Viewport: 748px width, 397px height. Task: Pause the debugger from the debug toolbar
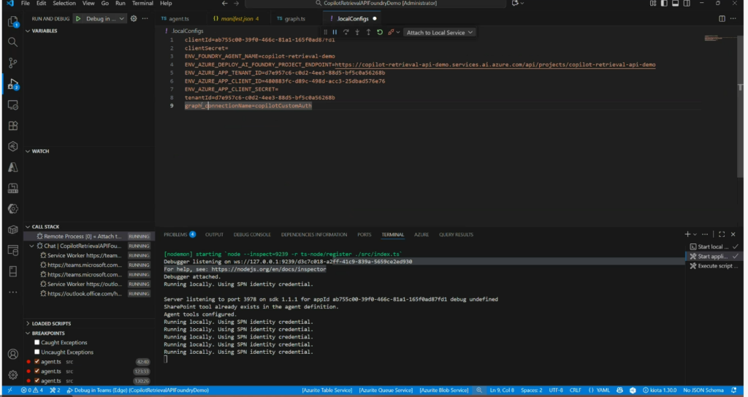pyautogui.click(x=335, y=32)
